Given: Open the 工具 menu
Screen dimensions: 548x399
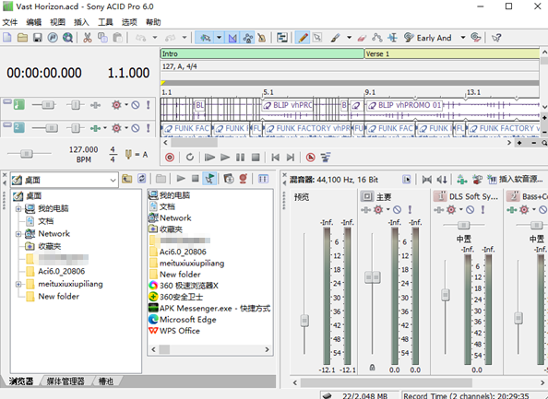Looking at the screenshot, I should pos(105,22).
